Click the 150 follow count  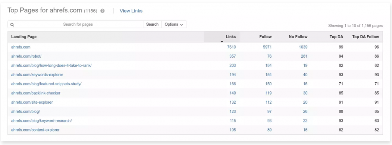coord(268,84)
